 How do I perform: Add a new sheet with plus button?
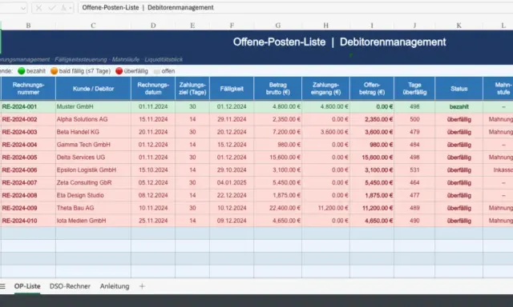tap(142, 286)
